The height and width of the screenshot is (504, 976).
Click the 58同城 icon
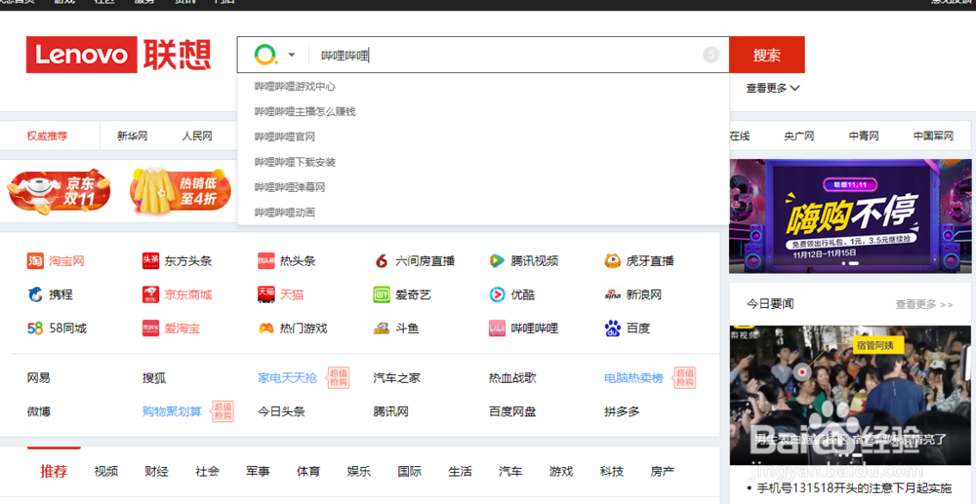(x=35, y=329)
